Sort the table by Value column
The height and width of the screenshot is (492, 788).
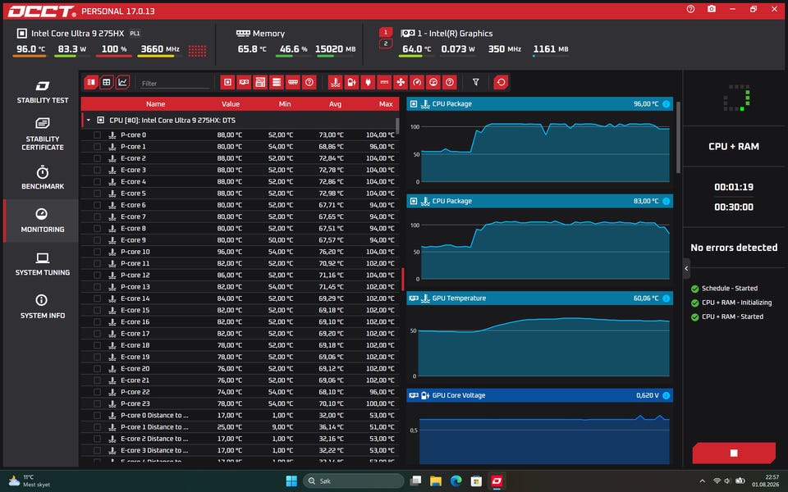[x=231, y=104]
